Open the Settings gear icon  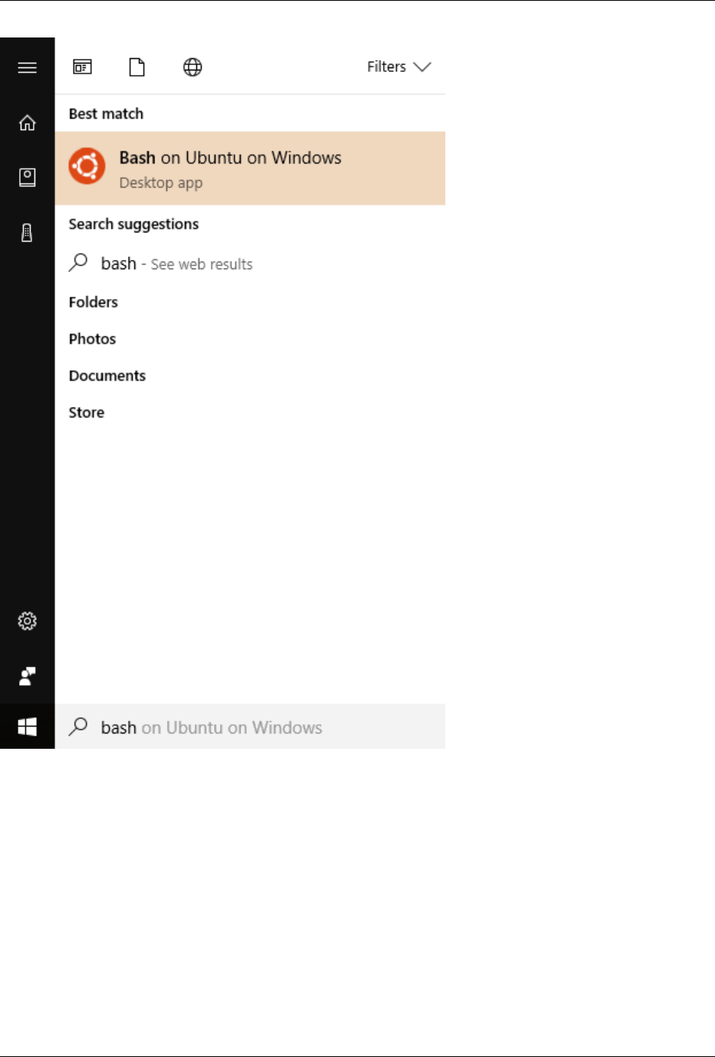click(x=27, y=621)
